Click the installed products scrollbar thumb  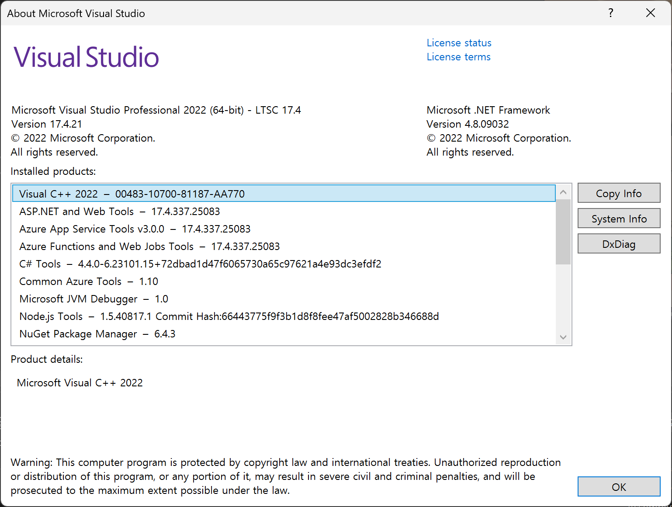click(563, 232)
